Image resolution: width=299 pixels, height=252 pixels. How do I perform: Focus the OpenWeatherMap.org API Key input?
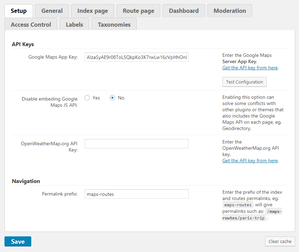click(137, 144)
